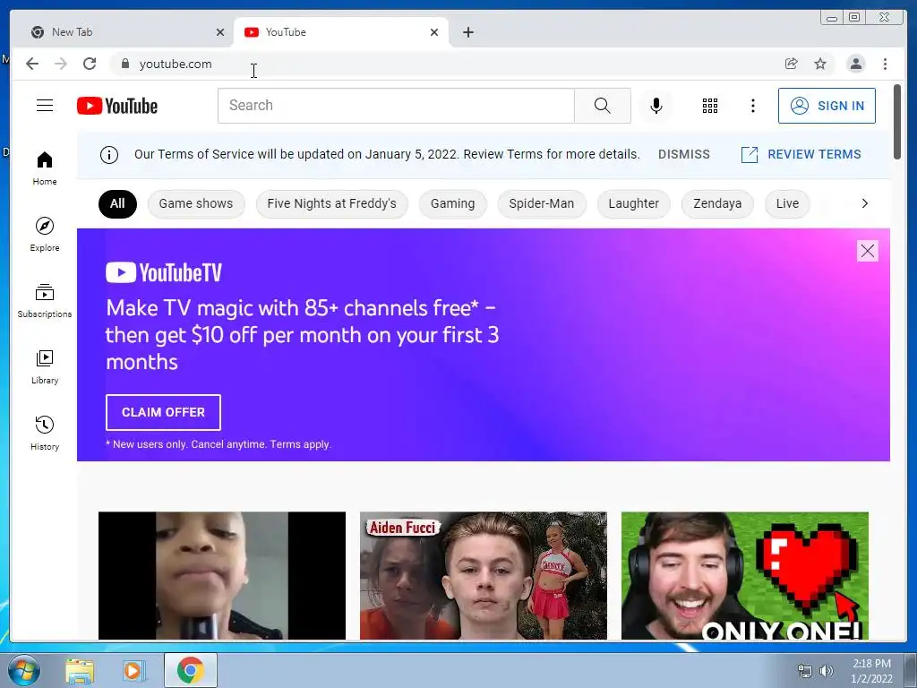
Task: Open History in sidebar
Action: (x=45, y=433)
